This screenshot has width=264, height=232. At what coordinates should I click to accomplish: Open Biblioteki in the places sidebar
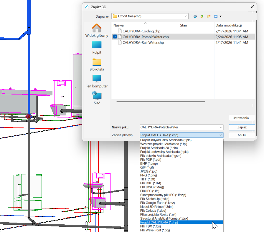pos(97,64)
